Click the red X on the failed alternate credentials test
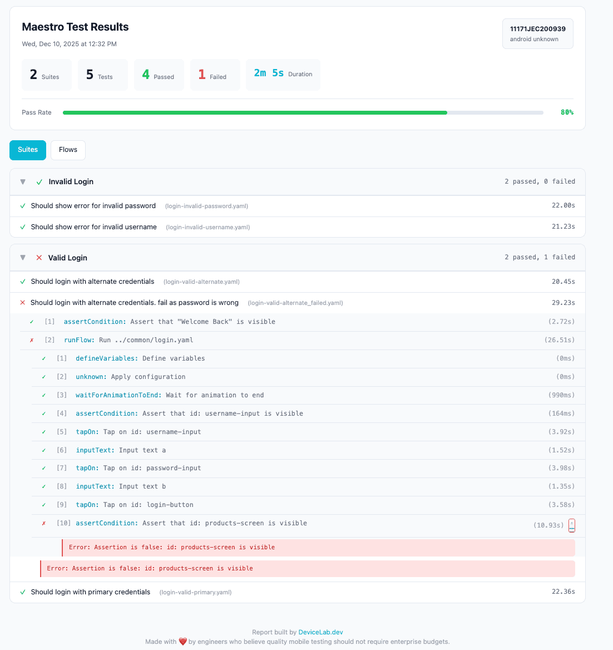This screenshot has width=613, height=650. [22, 303]
